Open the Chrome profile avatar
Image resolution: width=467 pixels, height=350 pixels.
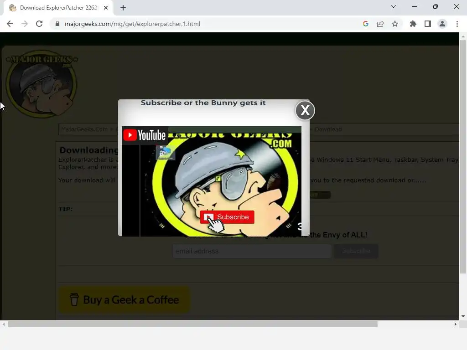tap(442, 24)
